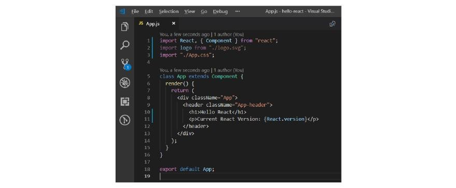Click the open changes icon at editor top right
Screen dimensions: 456x188
pos(332,24)
